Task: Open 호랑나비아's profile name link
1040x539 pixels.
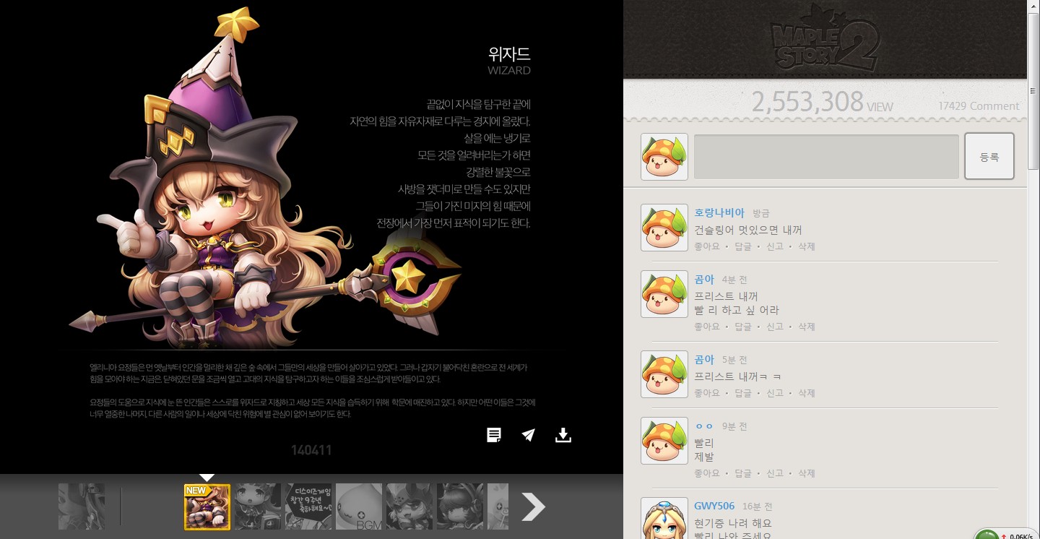Action: [x=719, y=212]
